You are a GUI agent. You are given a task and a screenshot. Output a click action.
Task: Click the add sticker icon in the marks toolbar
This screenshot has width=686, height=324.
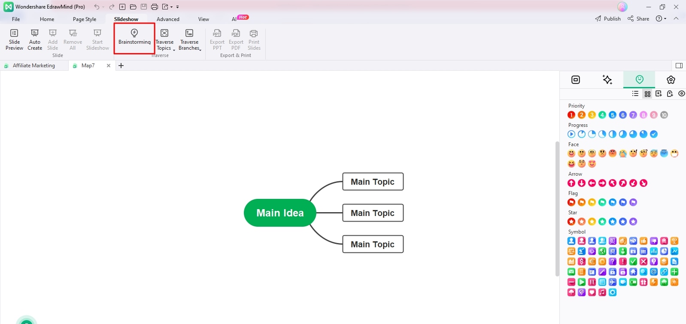[659, 93]
